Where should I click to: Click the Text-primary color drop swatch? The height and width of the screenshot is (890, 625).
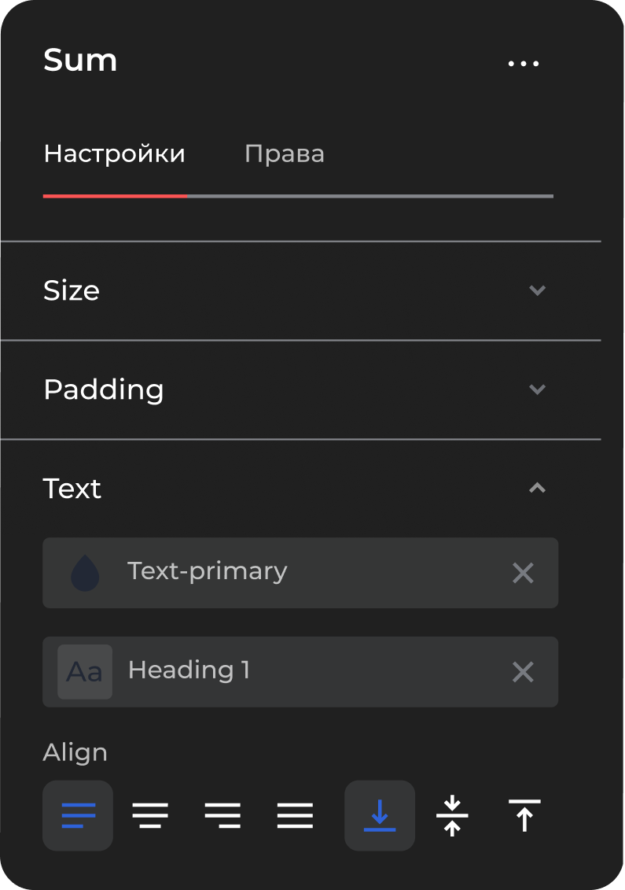click(x=85, y=573)
